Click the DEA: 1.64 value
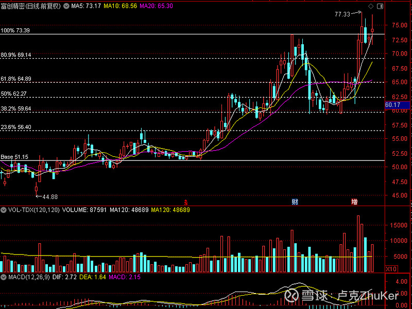412x309 pixels. (x=93, y=277)
